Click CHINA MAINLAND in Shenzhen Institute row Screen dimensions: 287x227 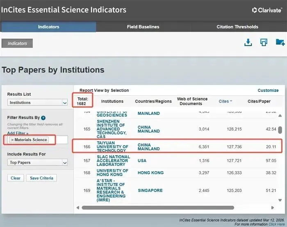(x=148, y=129)
